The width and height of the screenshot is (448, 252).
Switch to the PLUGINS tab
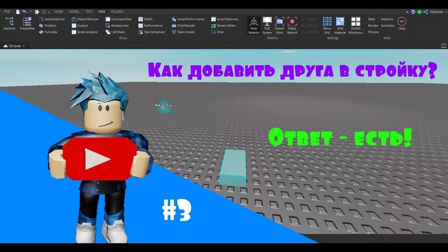click(117, 12)
